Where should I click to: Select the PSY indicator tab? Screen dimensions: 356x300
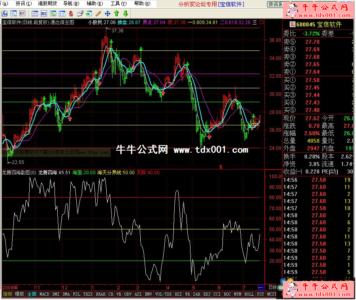(260, 294)
